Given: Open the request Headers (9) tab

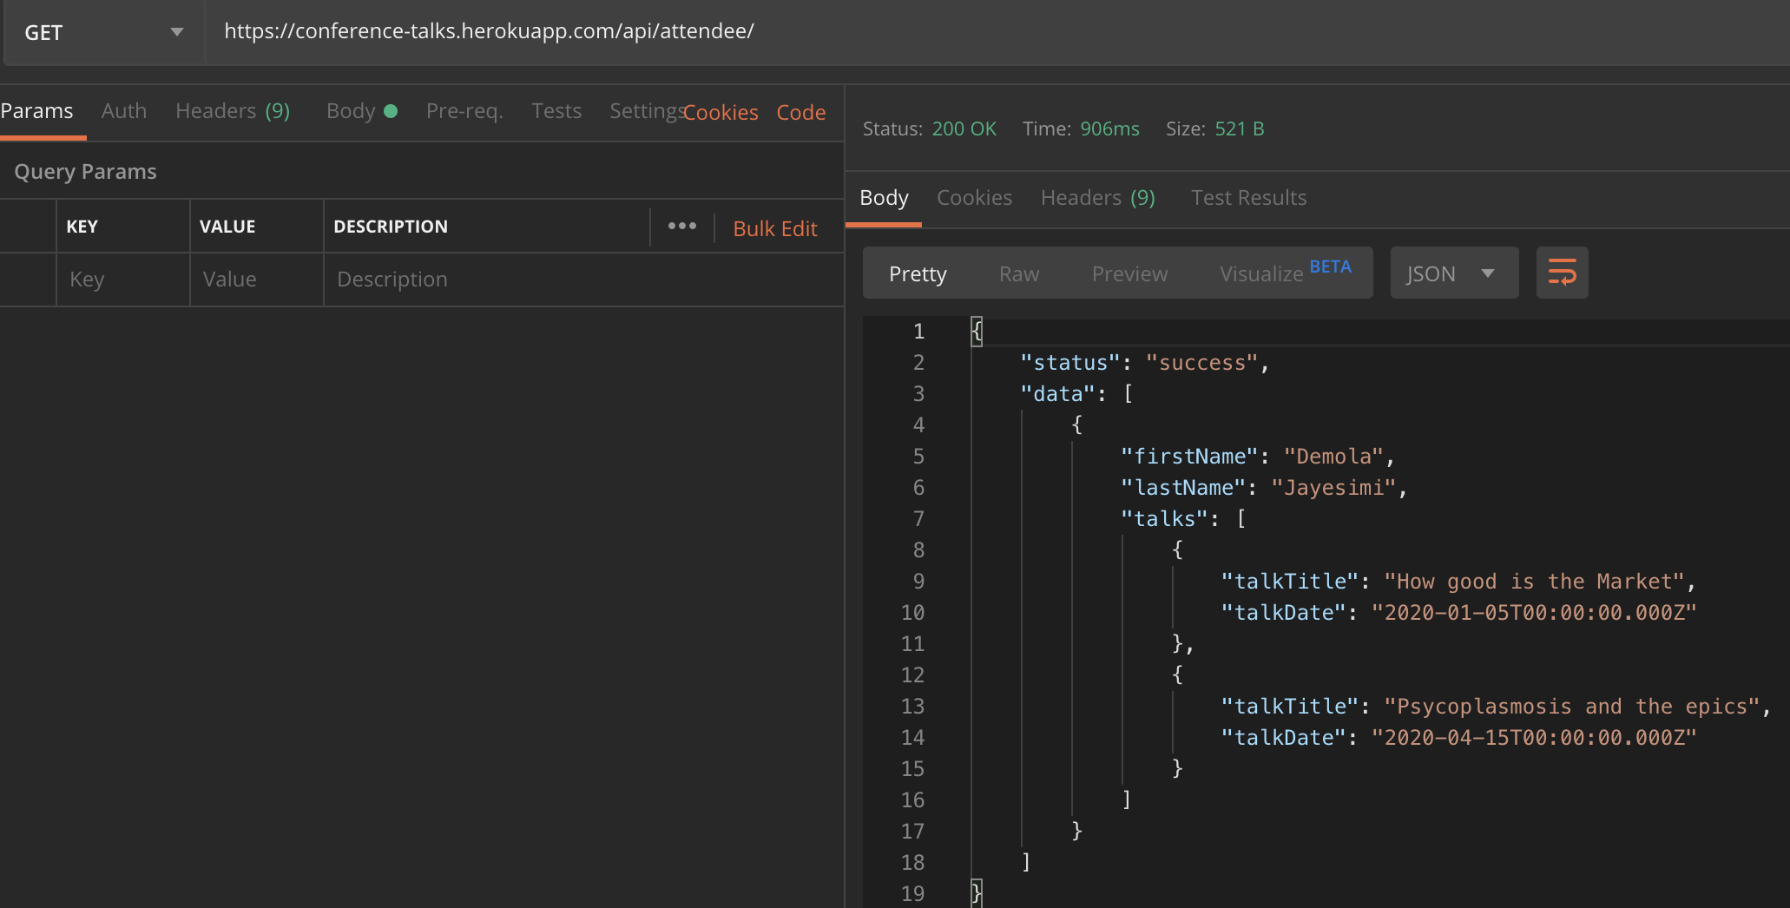Looking at the screenshot, I should tap(233, 111).
